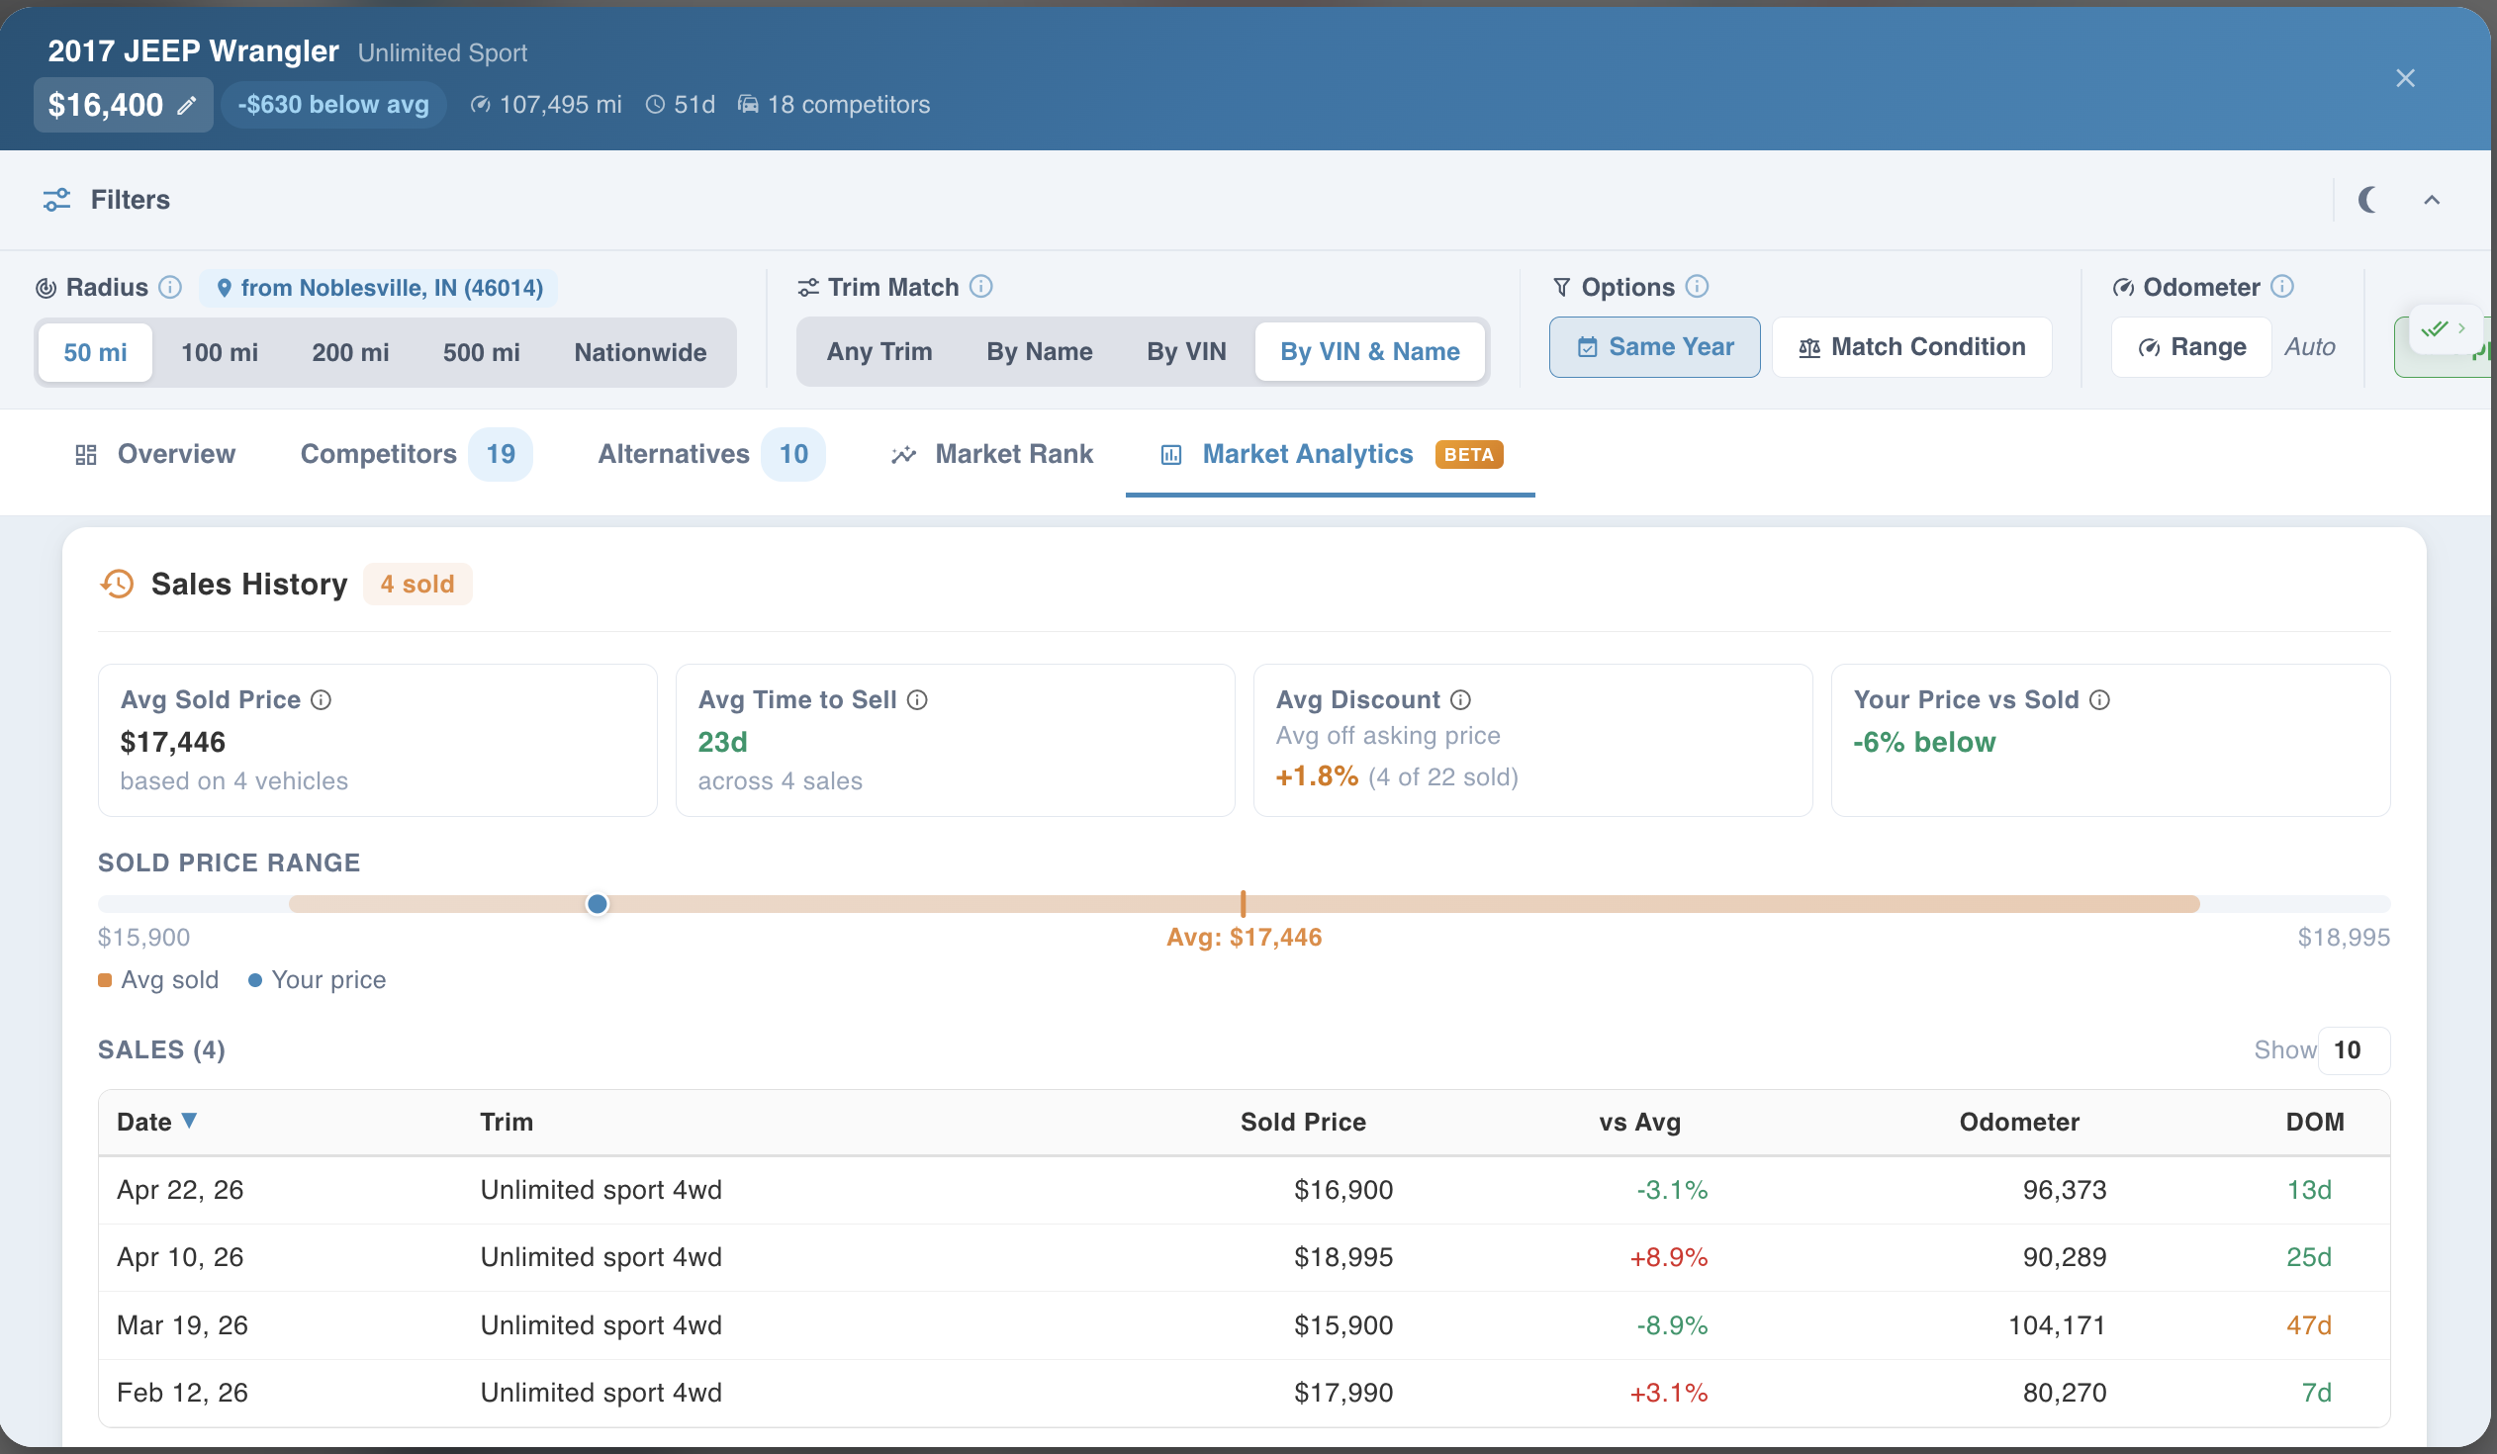Open Odometer info tooltip icon
Screen dimensions: 2497x1454
[x=2282, y=286]
